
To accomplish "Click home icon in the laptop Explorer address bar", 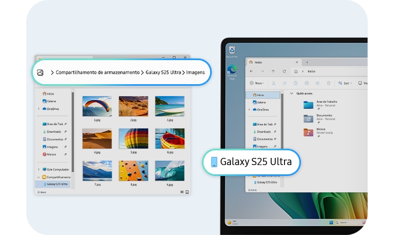I will coord(296,72).
